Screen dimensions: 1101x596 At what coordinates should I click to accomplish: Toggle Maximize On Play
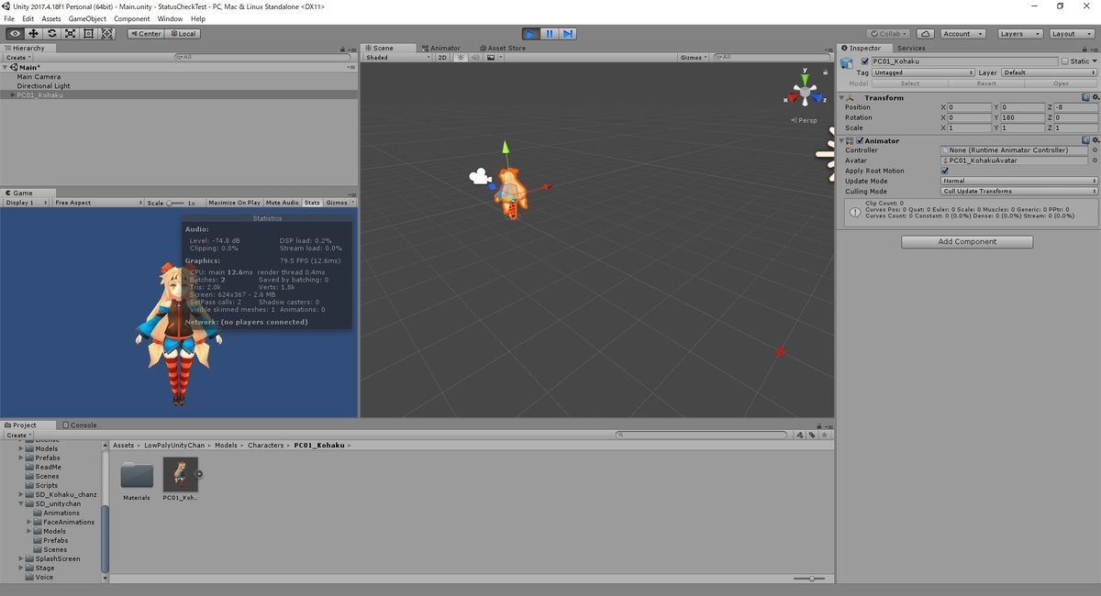click(x=234, y=203)
